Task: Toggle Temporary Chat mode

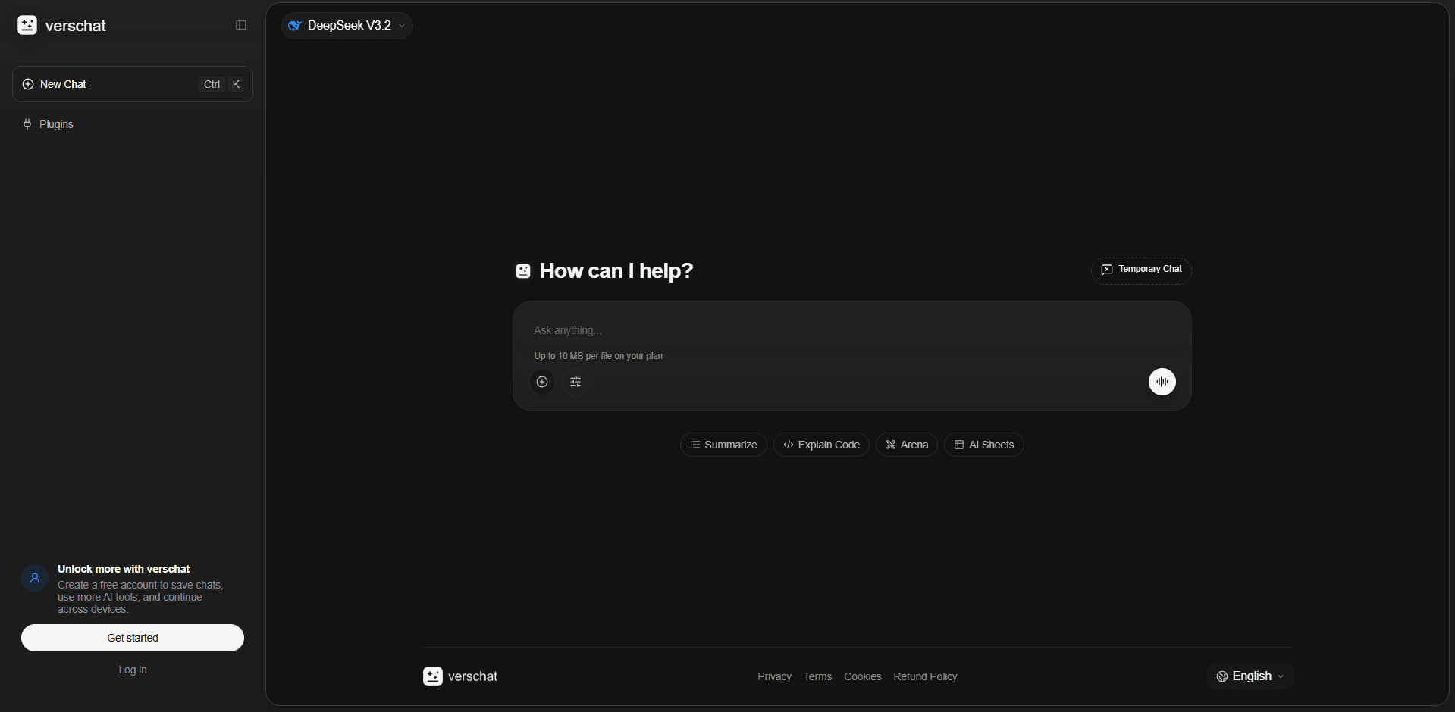Action: [x=1141, y=270]
